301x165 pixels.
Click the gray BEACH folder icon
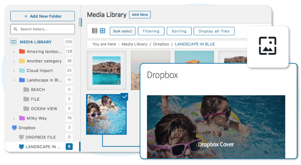point(26,89)
